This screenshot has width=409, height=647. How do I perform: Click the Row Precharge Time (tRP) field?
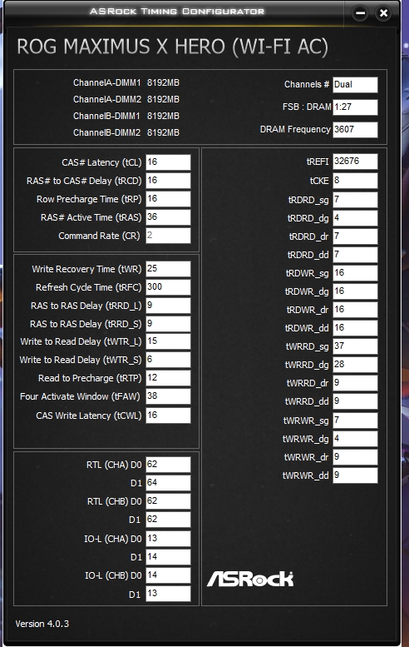coord(168,199)
